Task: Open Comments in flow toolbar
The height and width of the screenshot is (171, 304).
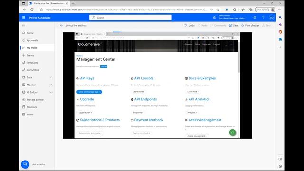Action: (x=218, y=25)
